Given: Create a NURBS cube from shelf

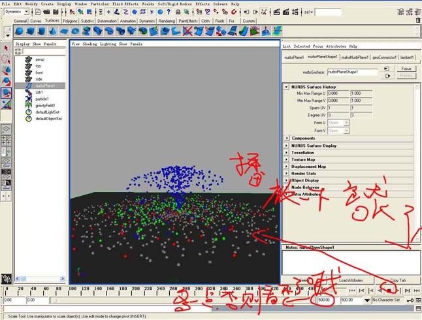Looking at the screenshot, I should coord(30,31).
